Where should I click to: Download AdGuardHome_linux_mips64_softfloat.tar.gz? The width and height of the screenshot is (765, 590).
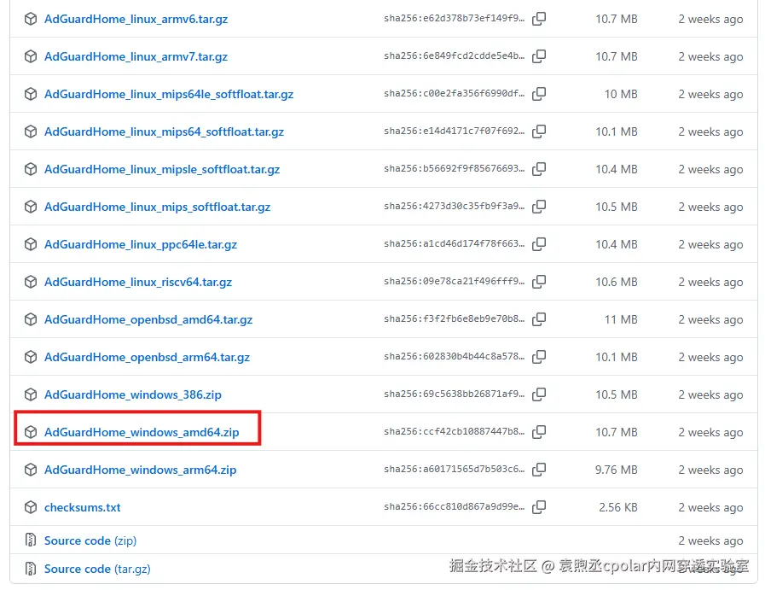pos(164,131)
